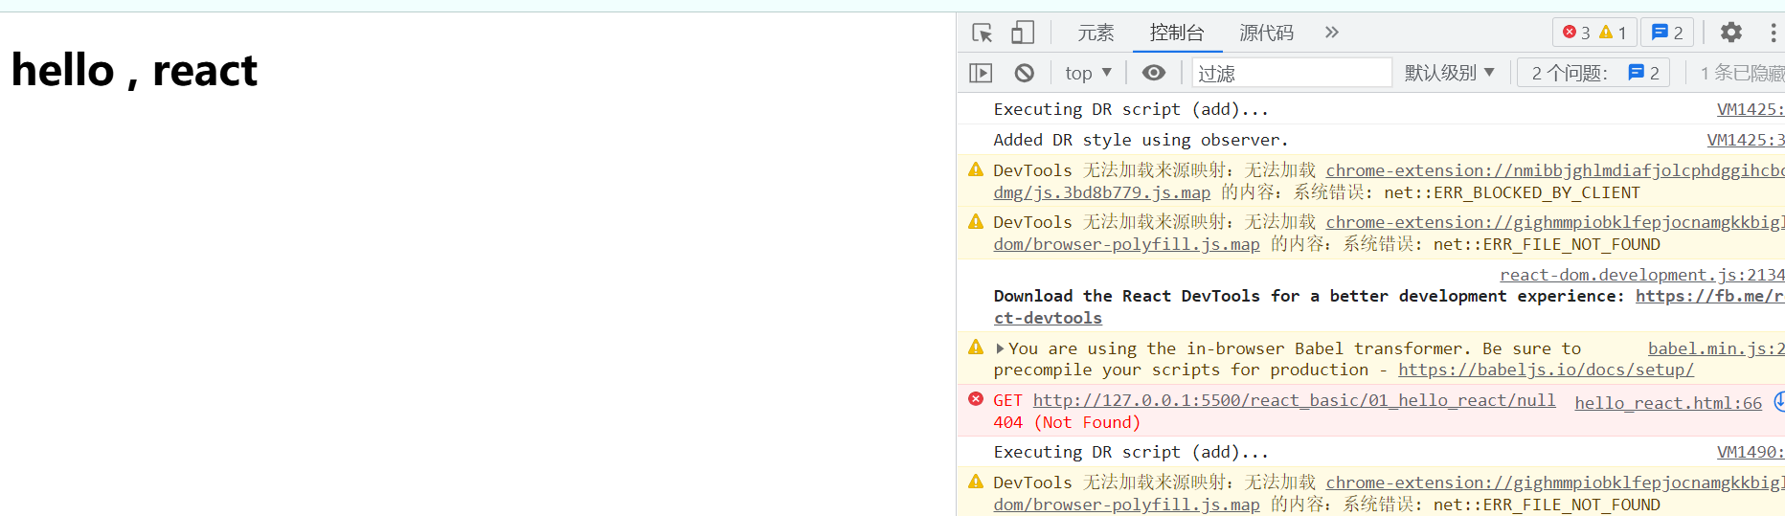
Task: Open the last browser-polyfill.js.map link
Action: pos(1126,505)
